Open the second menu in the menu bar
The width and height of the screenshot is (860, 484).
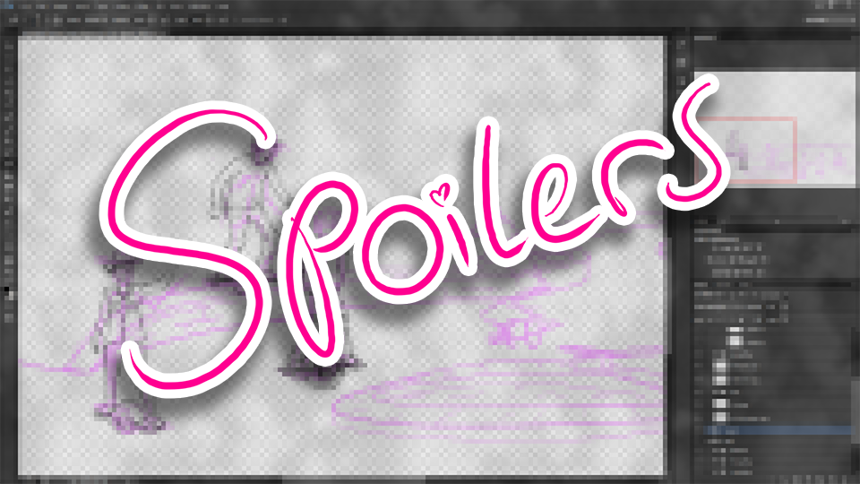pos(45,6)
